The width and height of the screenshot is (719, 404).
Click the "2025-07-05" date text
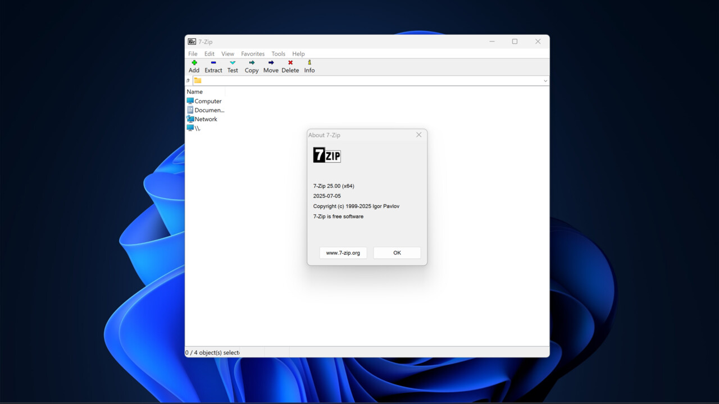point(327,196)
